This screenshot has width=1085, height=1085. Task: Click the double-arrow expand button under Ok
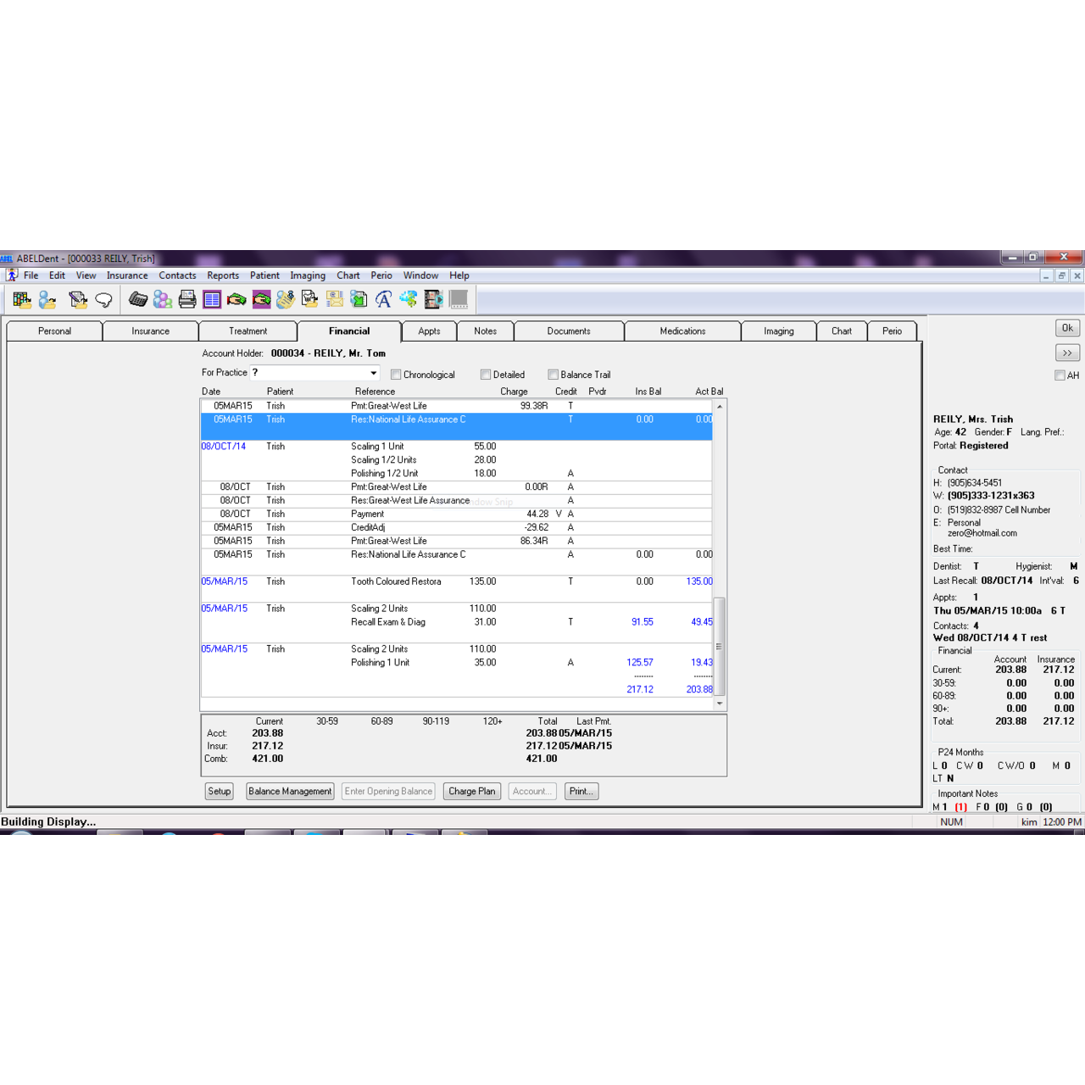tap(1067, 353)
